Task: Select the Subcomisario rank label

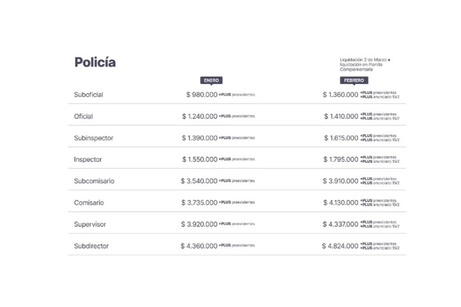Action: pyautogui.click(x=94, y=181)
